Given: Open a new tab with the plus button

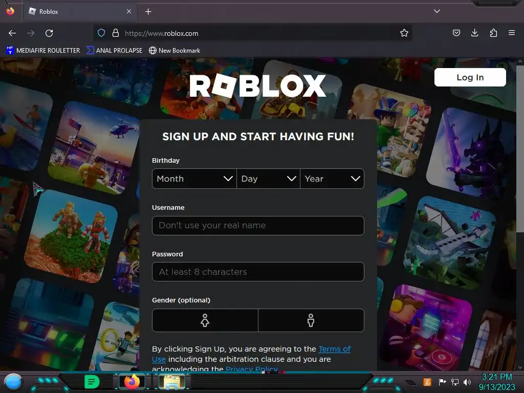Looking at the screenshot, I should point(148,12).
